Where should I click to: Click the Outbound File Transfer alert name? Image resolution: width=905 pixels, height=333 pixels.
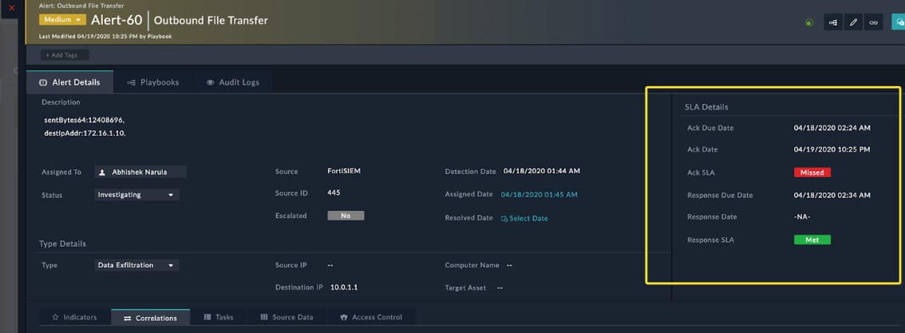(211, 21)
